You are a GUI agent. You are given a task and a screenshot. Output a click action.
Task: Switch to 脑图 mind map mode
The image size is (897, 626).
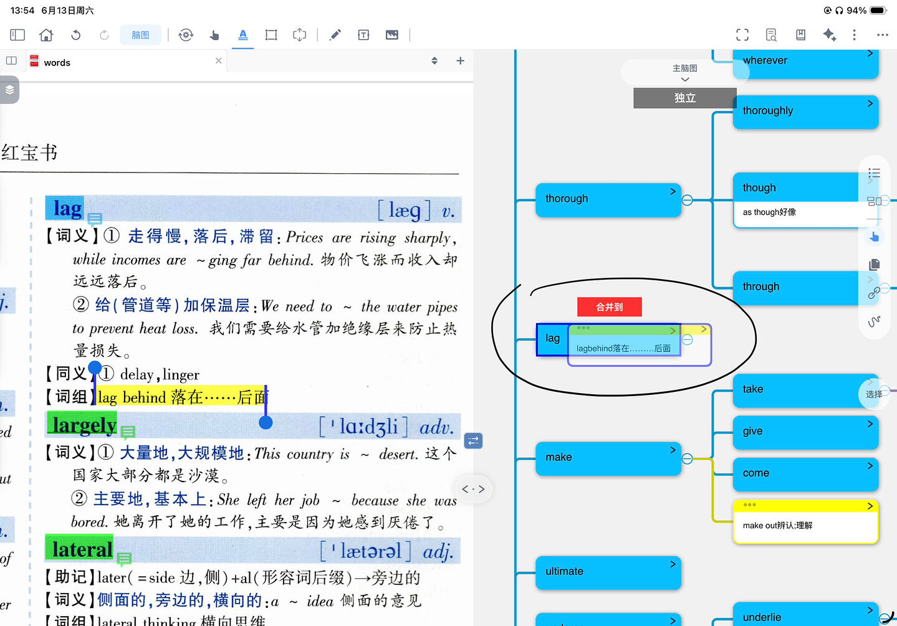pos(140,35)
